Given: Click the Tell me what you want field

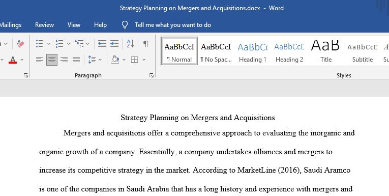Looking at the screenshot, I should coord(173,25).
